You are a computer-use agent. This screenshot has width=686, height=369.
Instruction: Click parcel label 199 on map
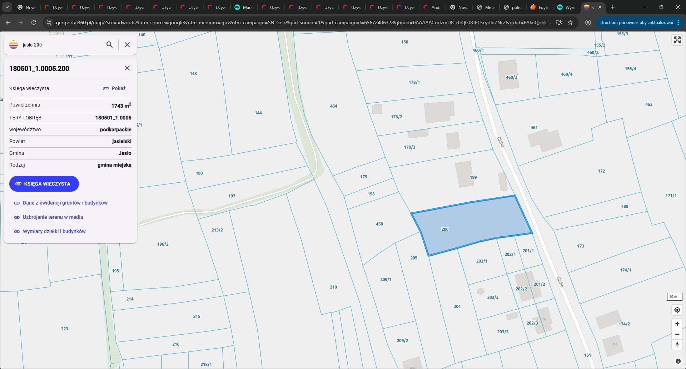(473, 177)
